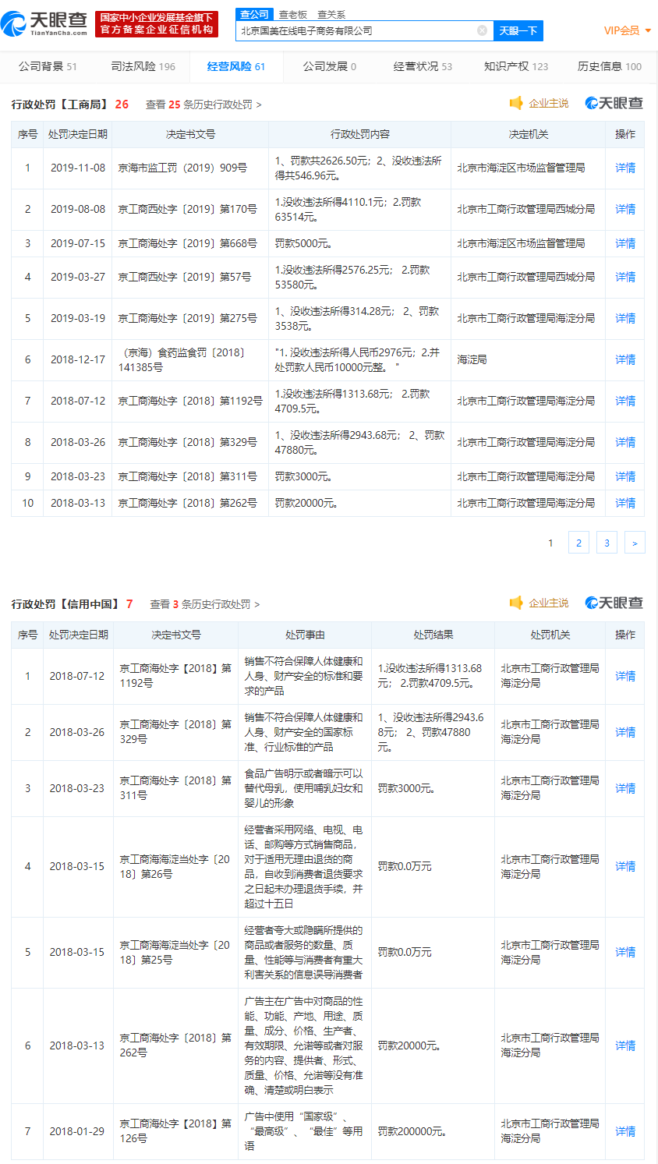Click the speaker icon beside the second 企业主说
658x1164 pixels.
[x=515, y=603]
